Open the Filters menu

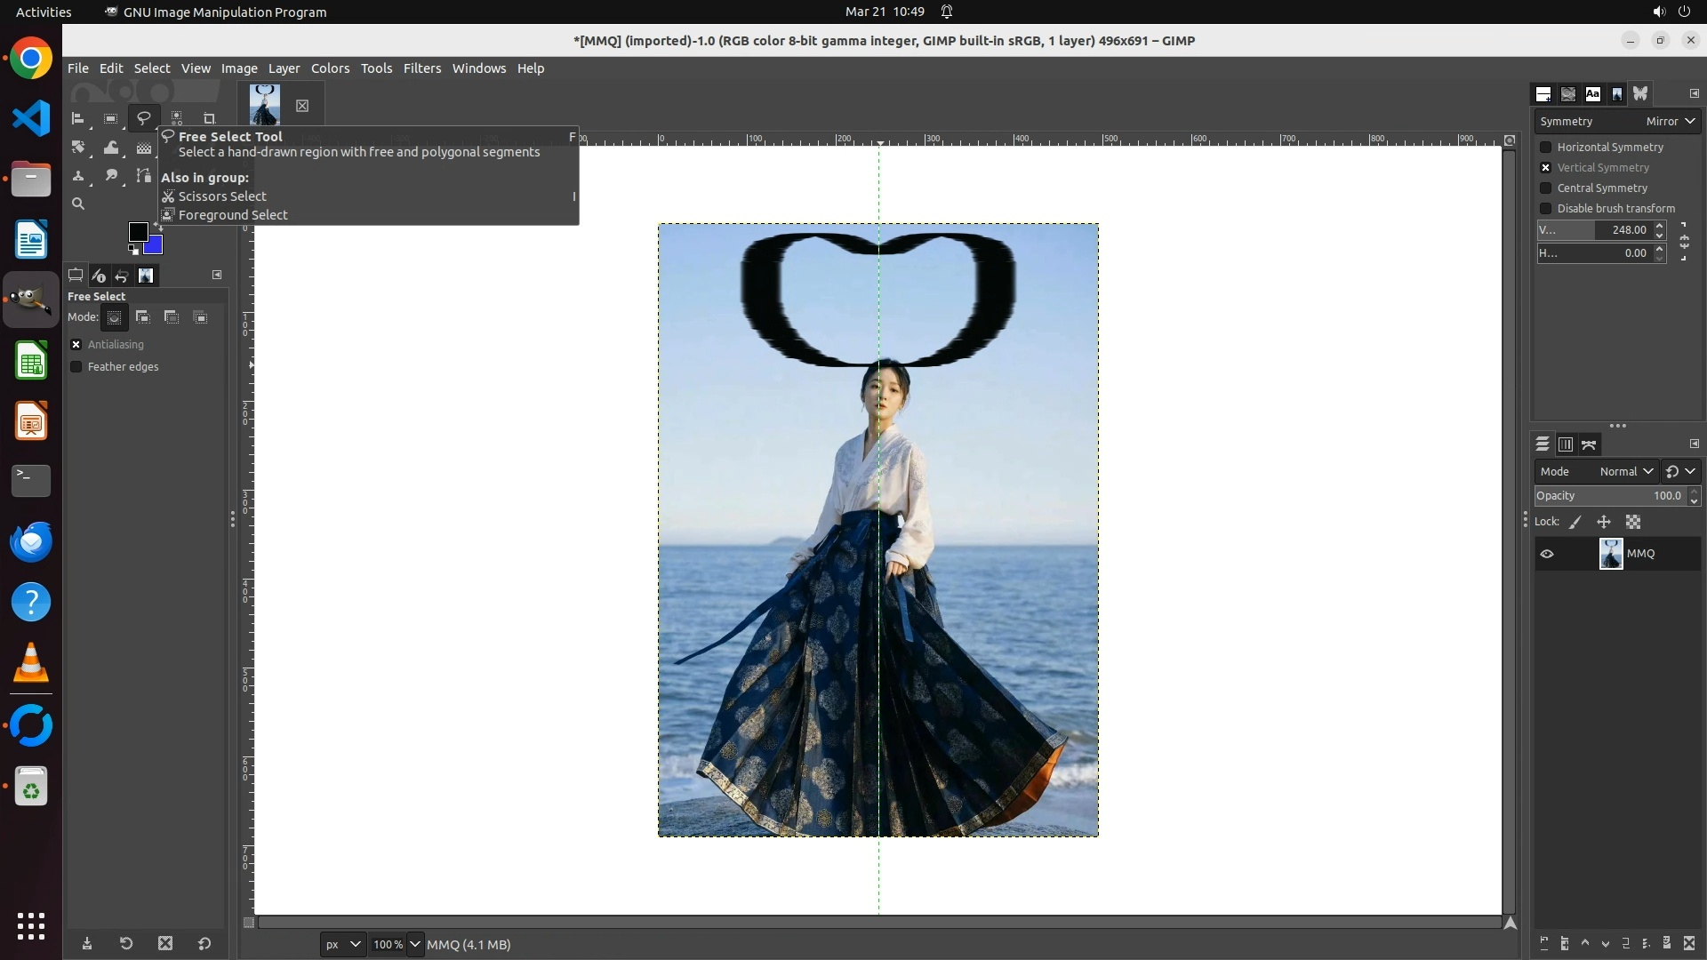click(421, 68)
